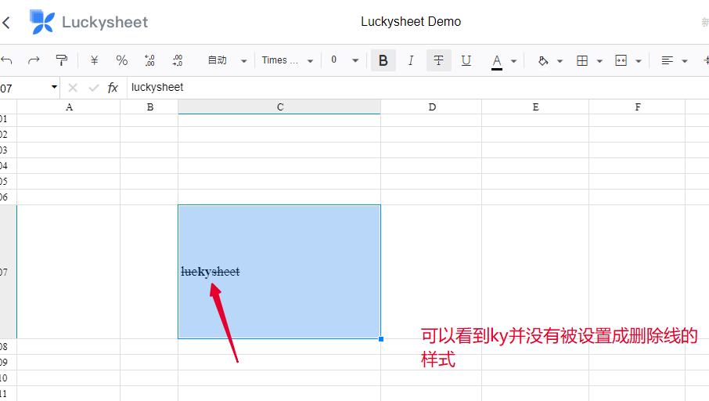This screenshot has width=709, height=401.
Task: Click the Luckysheet Demo title
Action: (411, 22)
